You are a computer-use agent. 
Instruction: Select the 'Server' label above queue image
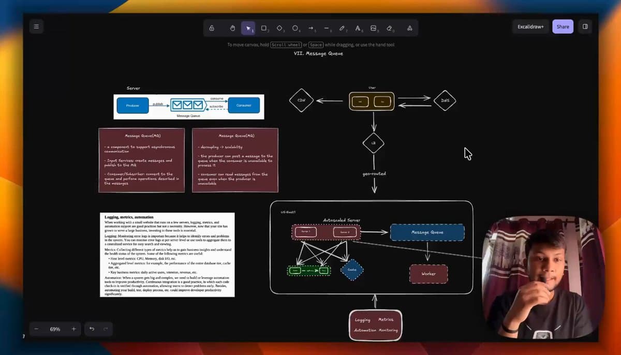(133, 88)
